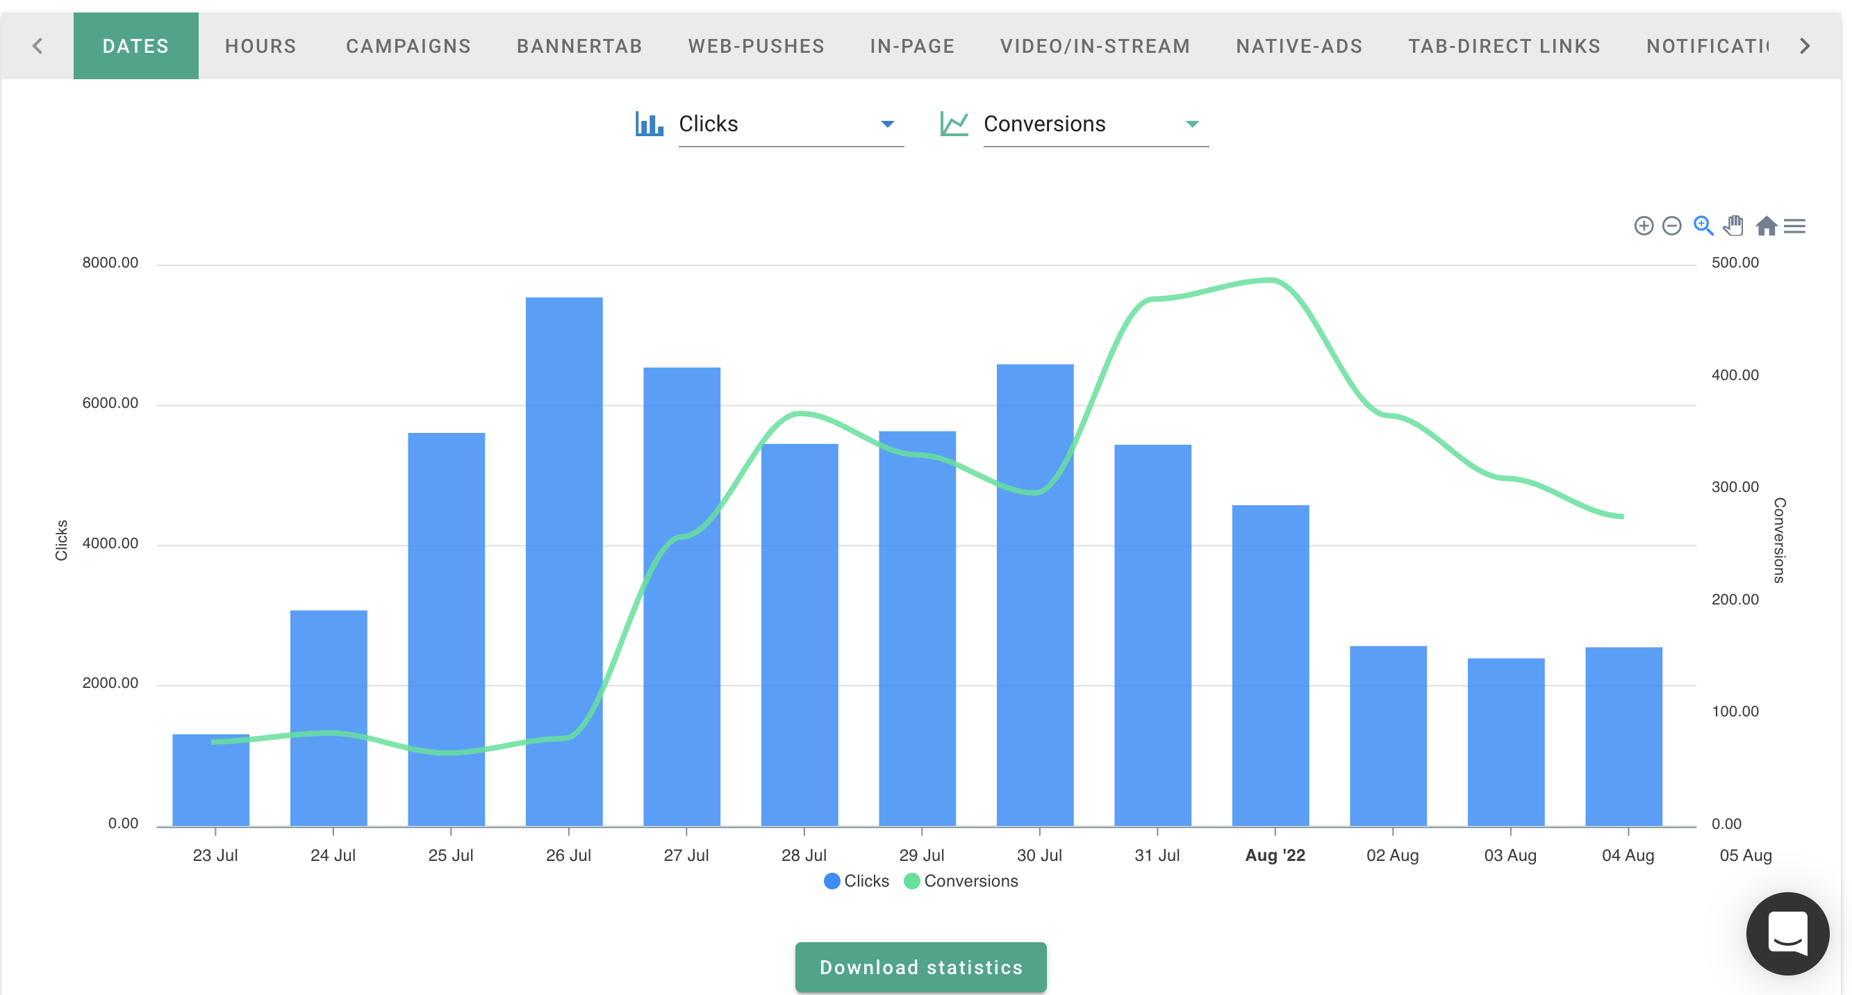The width and height of the screenshot is (1852, 995).
Task: Click the bar chart icon beside Clicks
Action: 649,124
